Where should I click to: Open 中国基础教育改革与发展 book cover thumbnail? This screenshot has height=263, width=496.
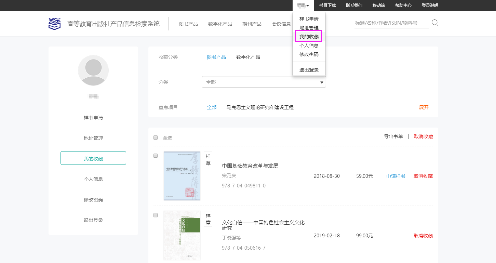coord(182,176)
